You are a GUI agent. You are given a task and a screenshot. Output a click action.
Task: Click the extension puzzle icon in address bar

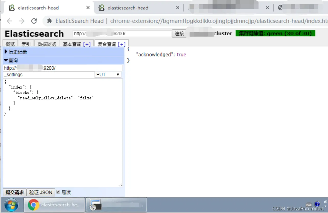pyautogui.click(x=50, y=21)
